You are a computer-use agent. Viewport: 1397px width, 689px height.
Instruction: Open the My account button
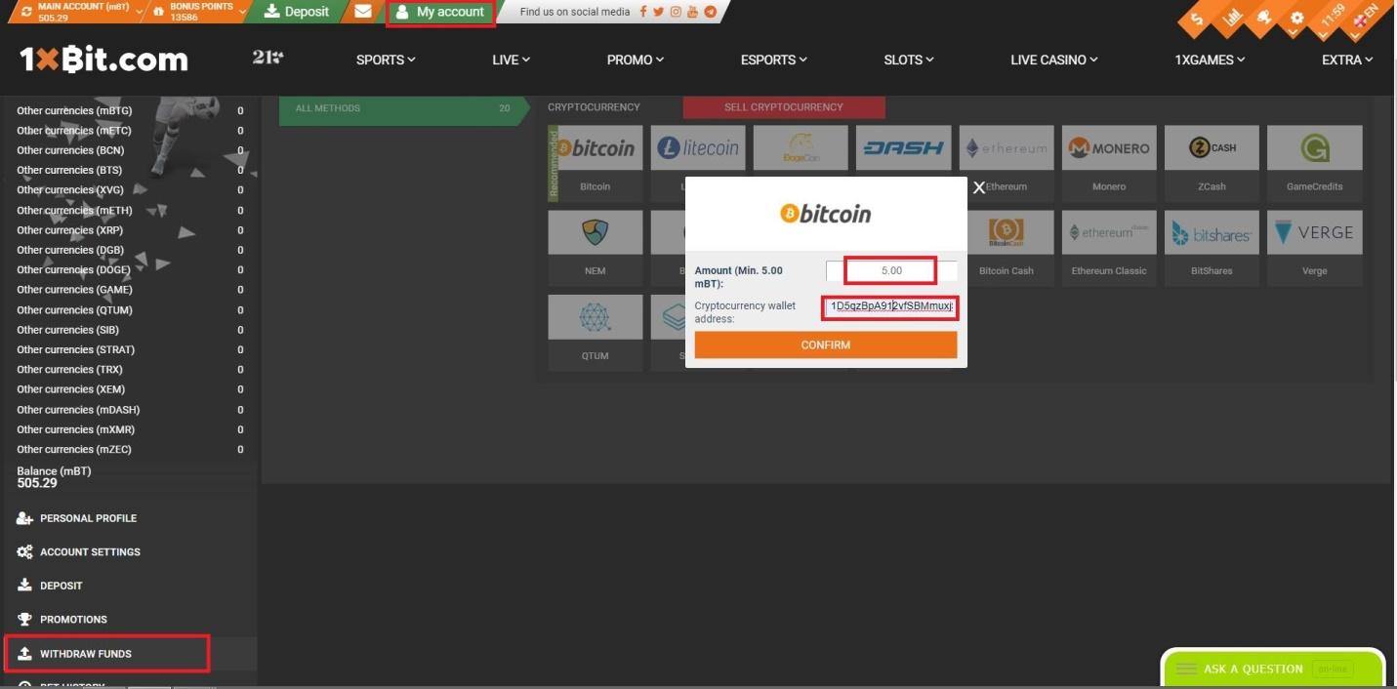440,12
